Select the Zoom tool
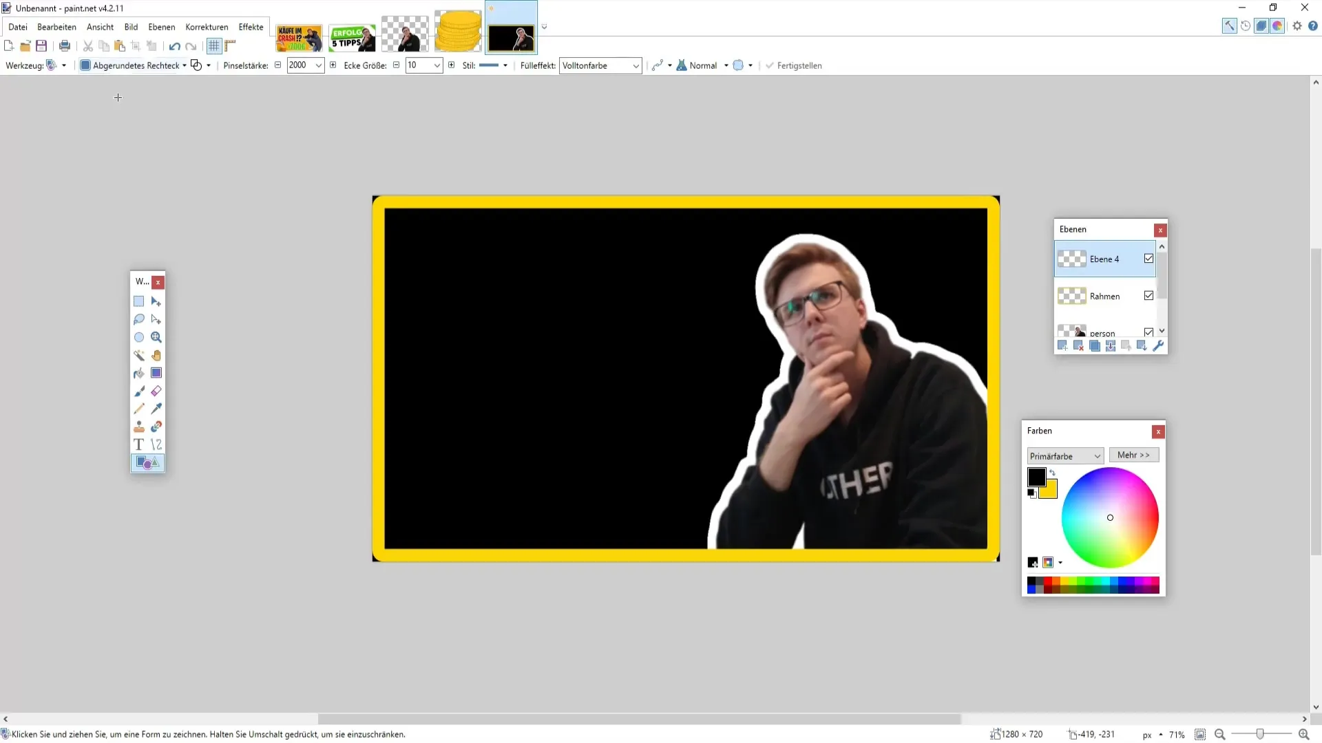Viewport: 1322px width, 743px height. point(156,336)
